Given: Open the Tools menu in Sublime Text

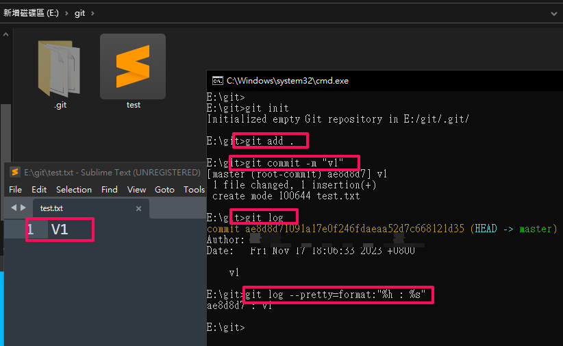Looking at the screenshot, I should pyautogui.click(x=194, y=189).
